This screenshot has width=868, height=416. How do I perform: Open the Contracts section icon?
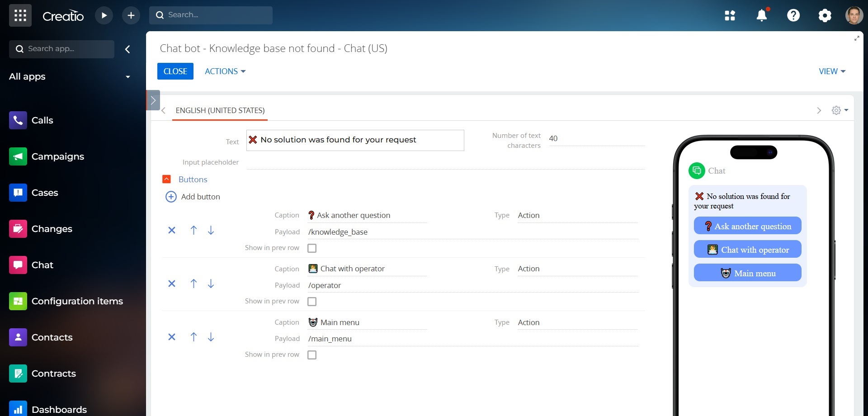pyautogui.click(x=18, y=373)
